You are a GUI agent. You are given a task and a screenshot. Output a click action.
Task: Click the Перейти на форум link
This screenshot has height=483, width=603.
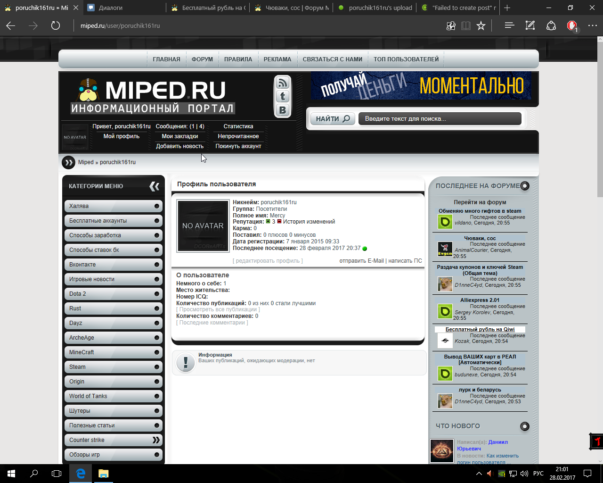480,202
